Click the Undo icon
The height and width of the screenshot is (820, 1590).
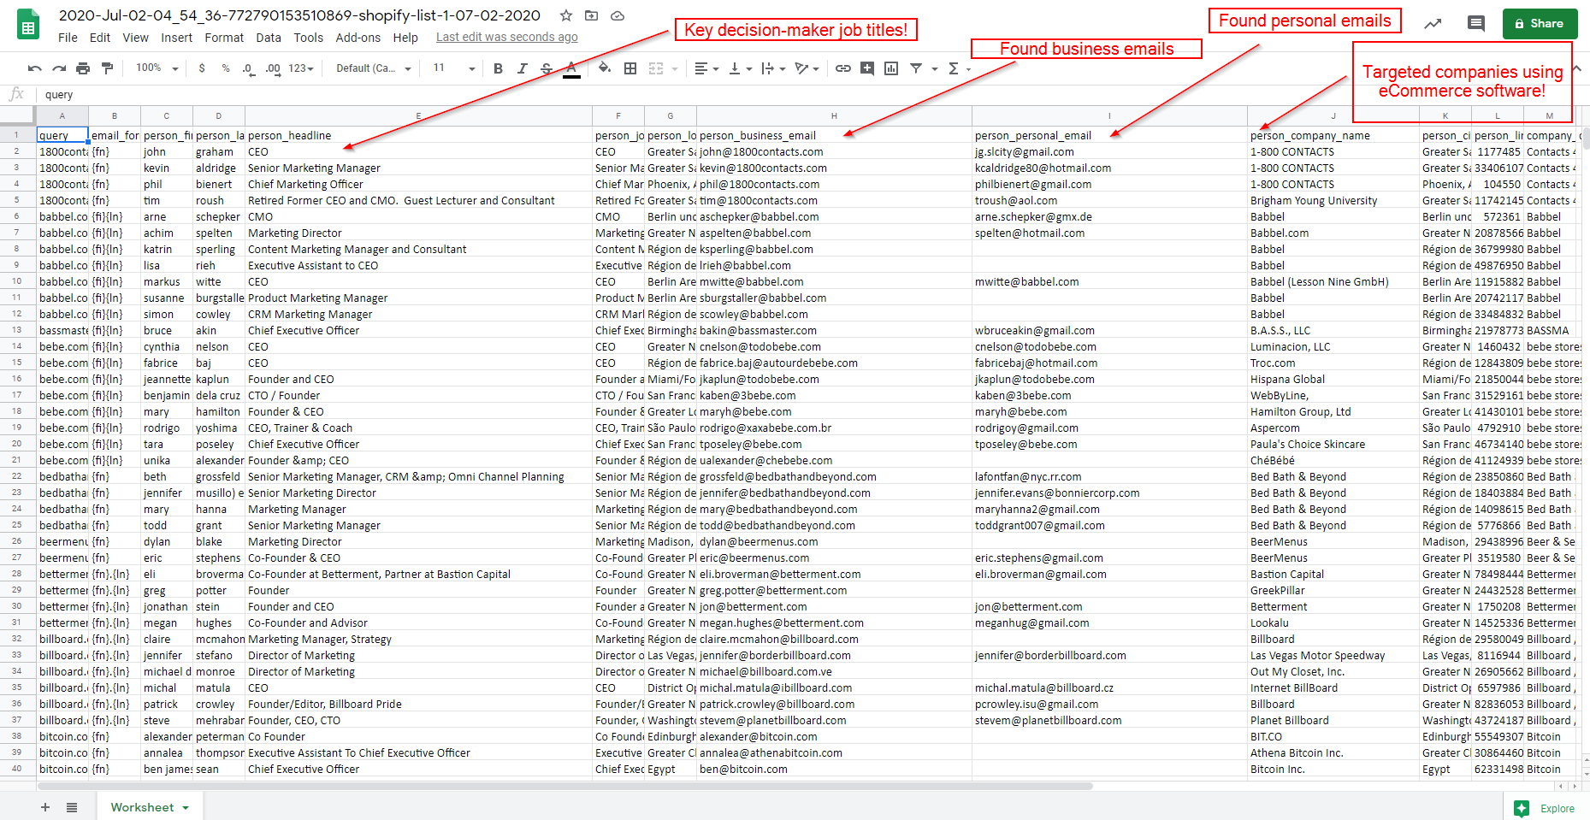click(x=35, y=68)
